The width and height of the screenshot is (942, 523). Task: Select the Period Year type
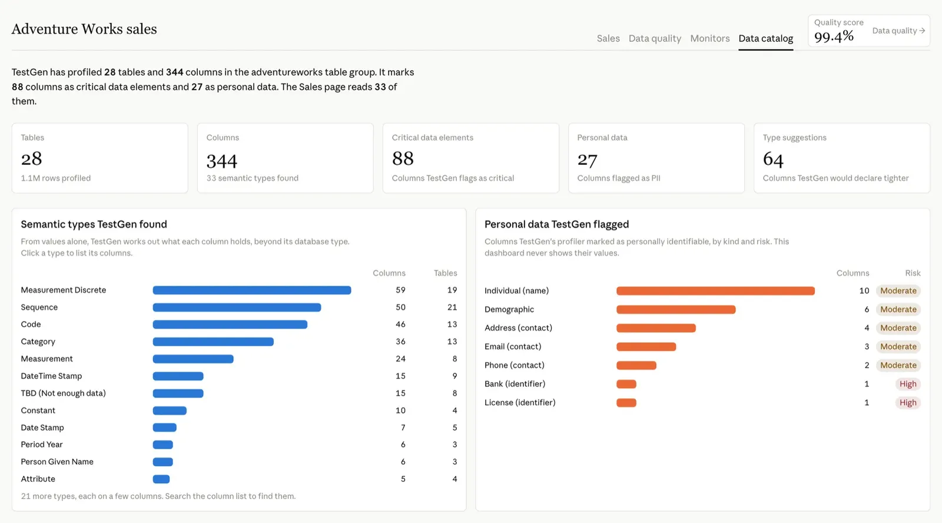(239, 445)
